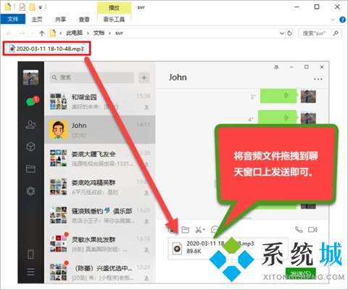Viewport: 348px width, 290px height.
Task: Expand the Explorer ribbon chevron
Action: [x=333, y=20]
